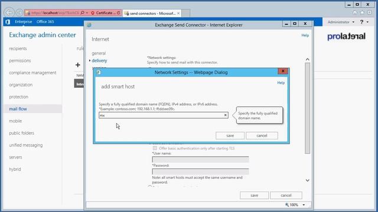Open the browser Home icon

coord(355,12)
